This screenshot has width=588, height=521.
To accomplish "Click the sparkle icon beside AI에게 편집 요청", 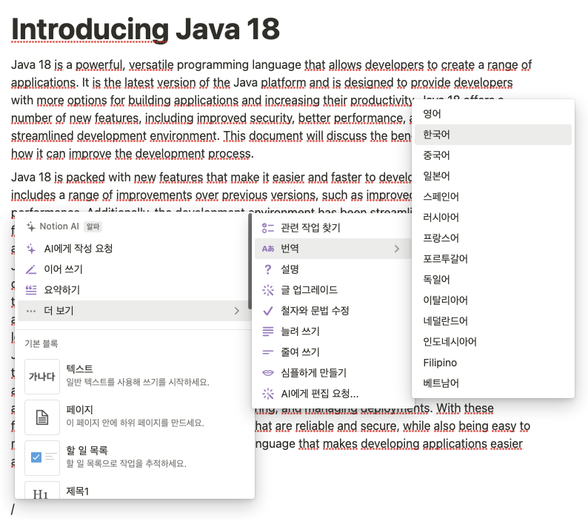I will tap(268, 394).
